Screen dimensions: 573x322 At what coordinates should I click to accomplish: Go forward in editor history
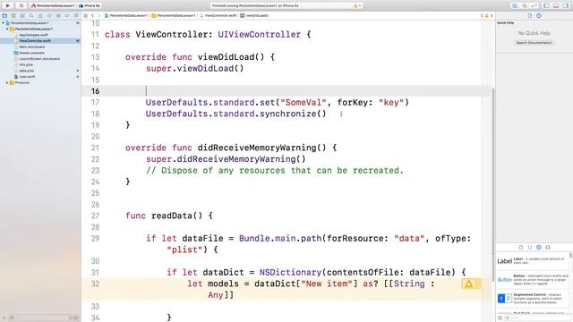tap(98, 16)
